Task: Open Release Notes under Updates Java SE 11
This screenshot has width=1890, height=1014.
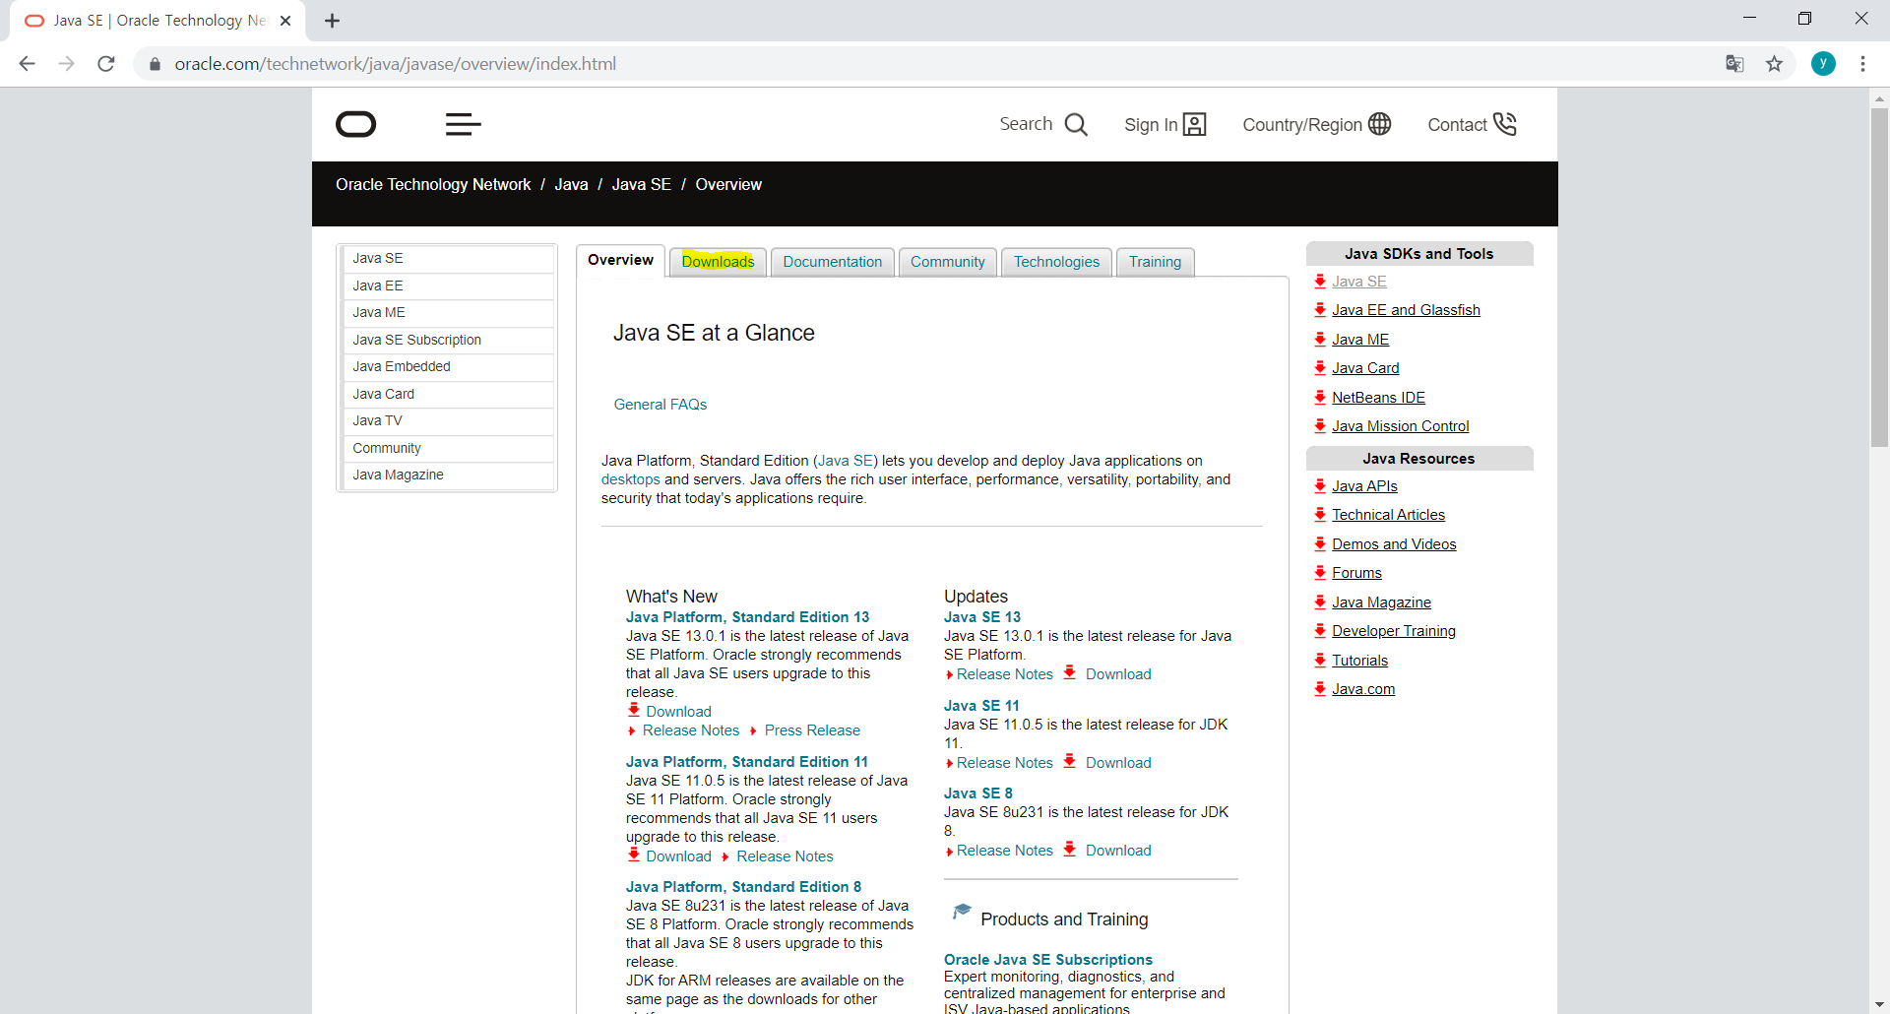Action: coord(1005,763)
